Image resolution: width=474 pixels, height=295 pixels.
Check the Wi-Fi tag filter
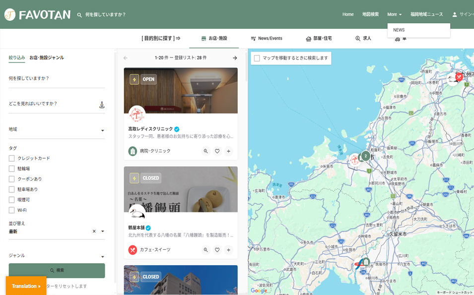(11, 210)
